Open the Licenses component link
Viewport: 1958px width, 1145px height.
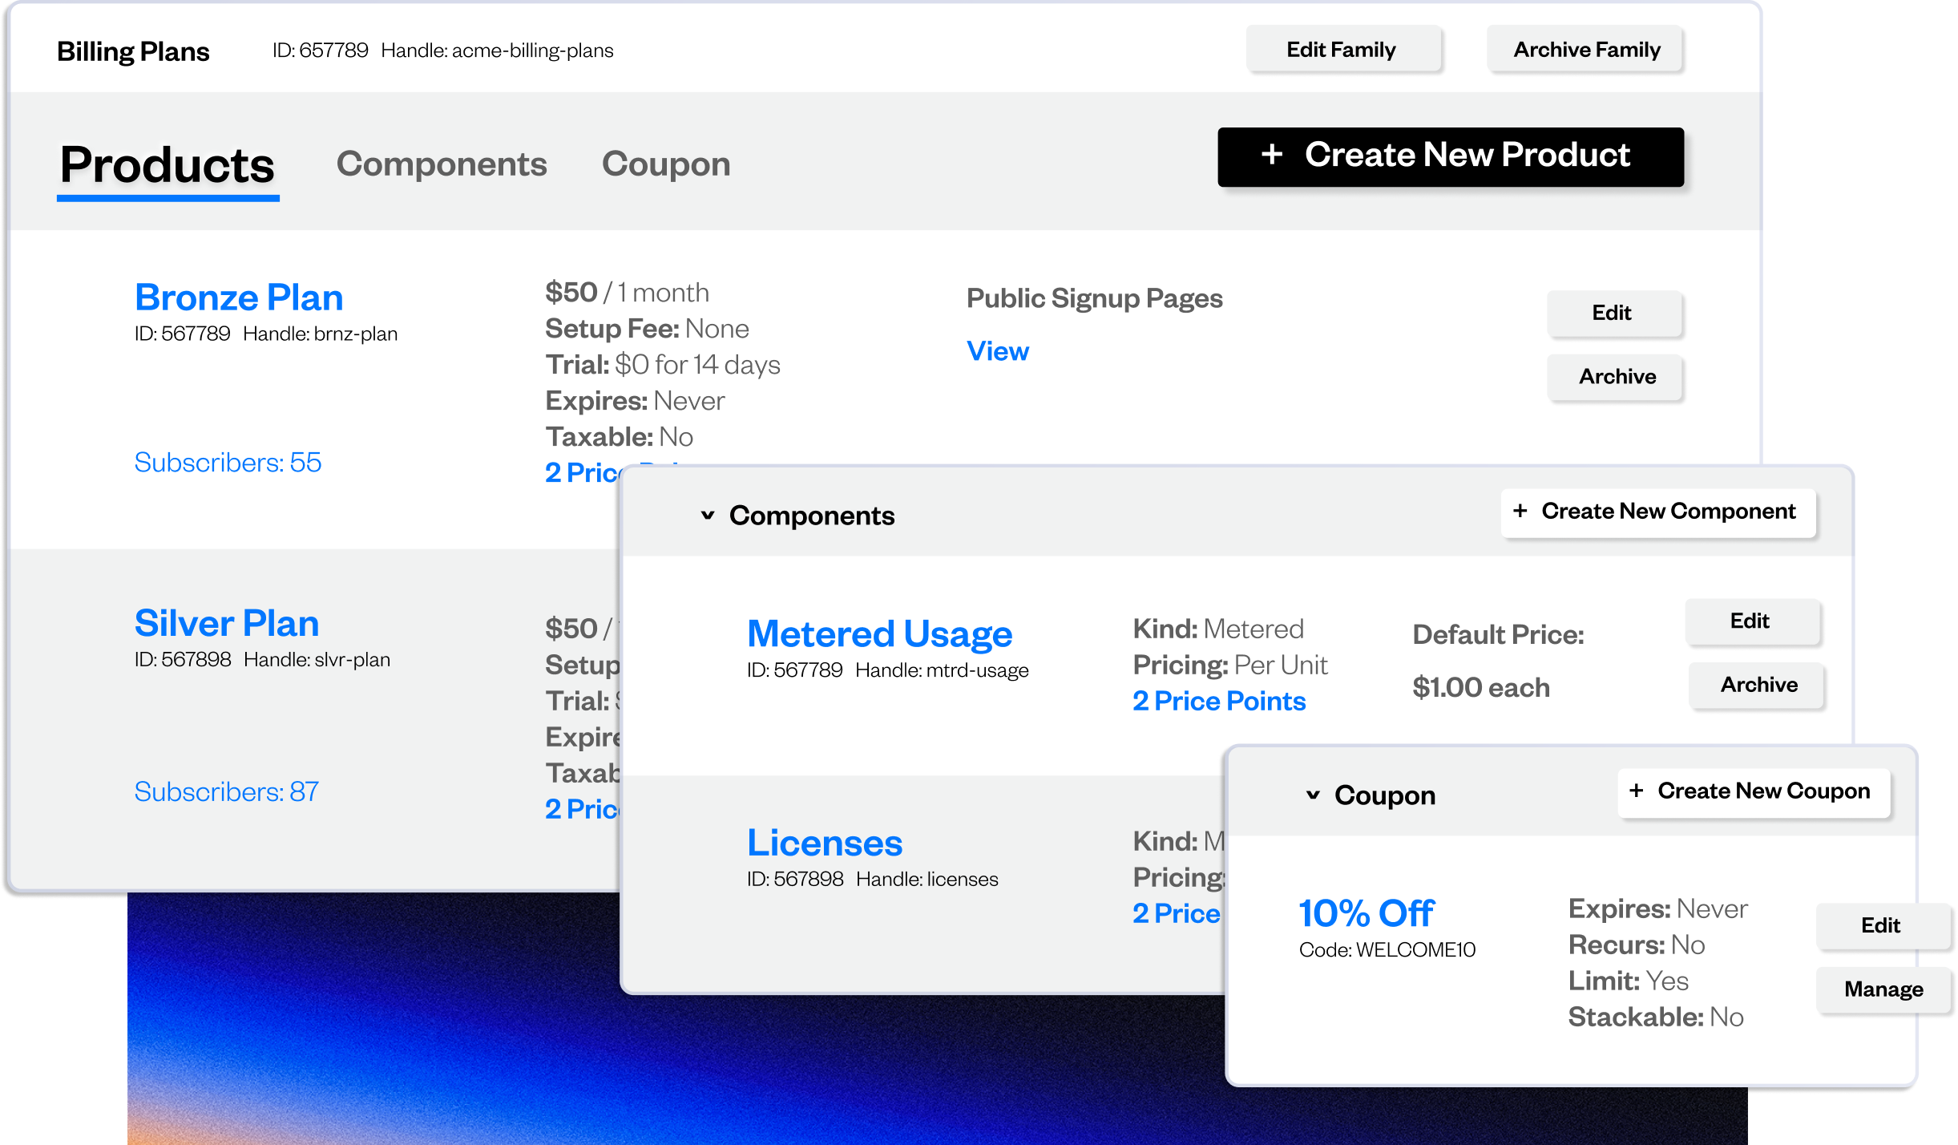(x=825, y=844)
